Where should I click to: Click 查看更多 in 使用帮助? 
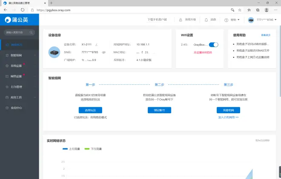(266, 35)
